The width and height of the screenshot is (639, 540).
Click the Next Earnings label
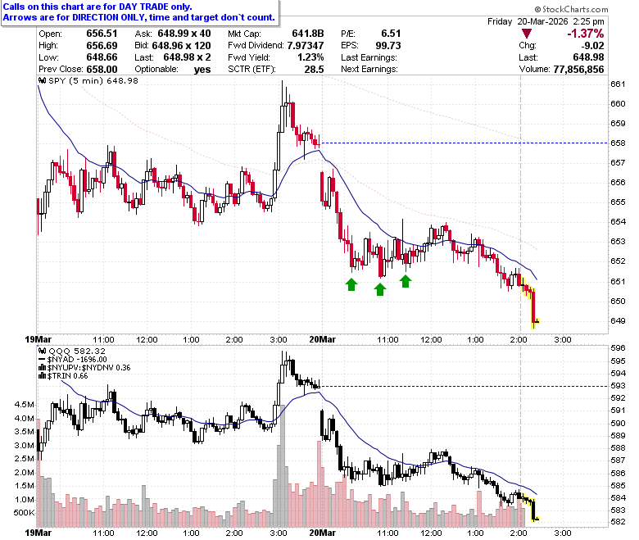pyautogui.click(x=369, y=70)
